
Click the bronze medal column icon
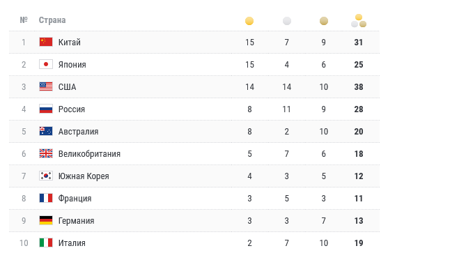[324, 21]
